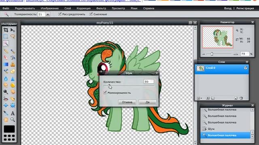Open the Справка menu
Screen dimensions: 259x145
point(149,8)
